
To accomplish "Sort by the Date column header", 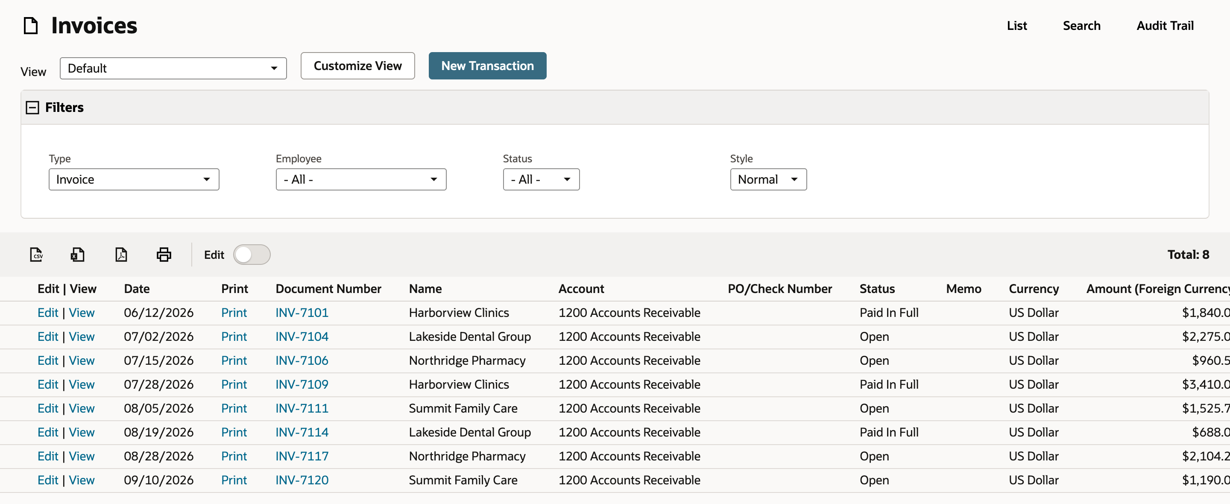I will pos(137,289).
